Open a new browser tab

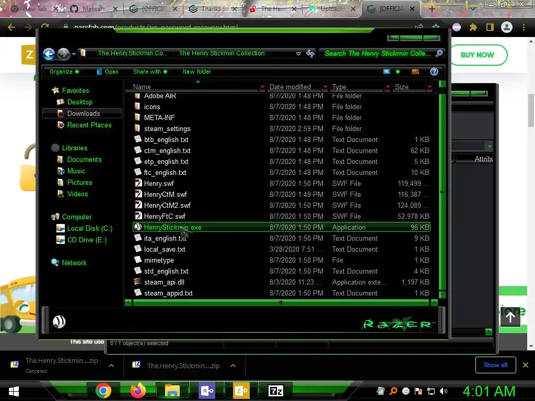point(432,9)
